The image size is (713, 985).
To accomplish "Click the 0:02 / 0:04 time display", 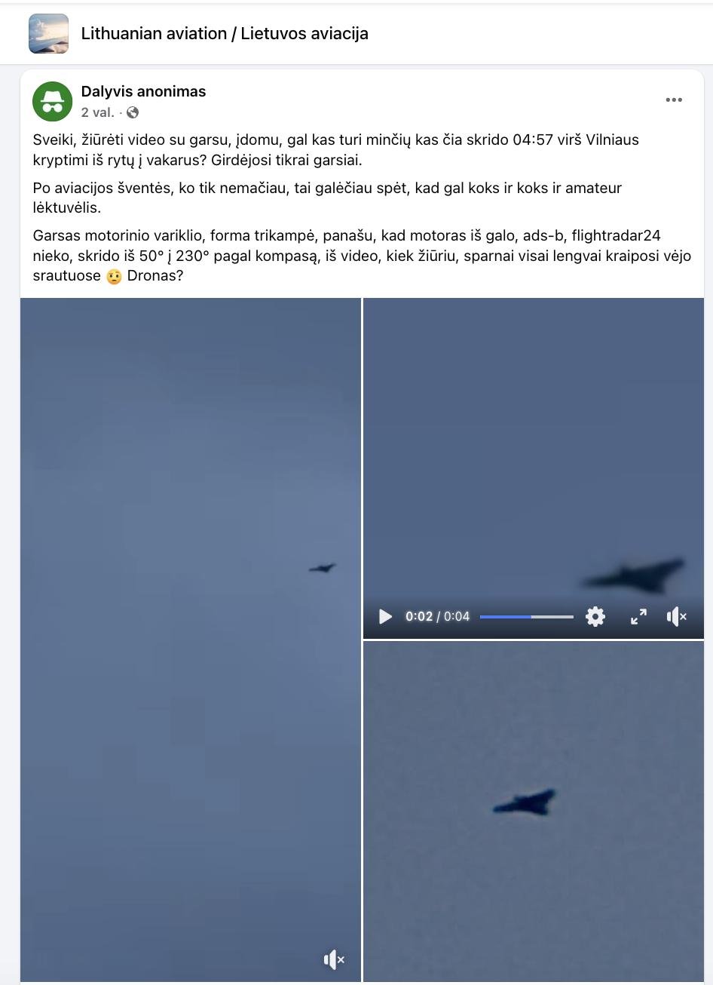I will (x=437, y=616).
